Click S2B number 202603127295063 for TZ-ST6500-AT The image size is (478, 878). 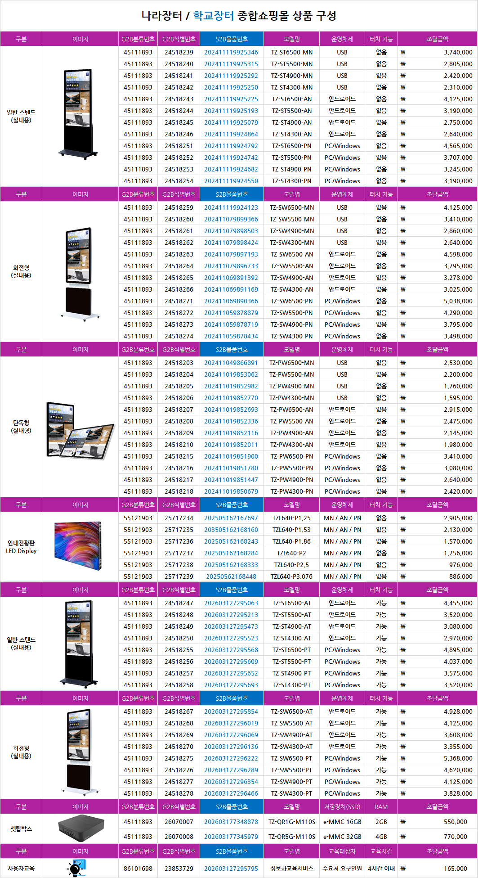[x=231, y=603]
